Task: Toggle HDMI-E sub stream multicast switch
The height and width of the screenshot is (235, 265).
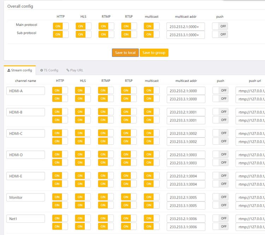Action: click(x=152, y=184)
